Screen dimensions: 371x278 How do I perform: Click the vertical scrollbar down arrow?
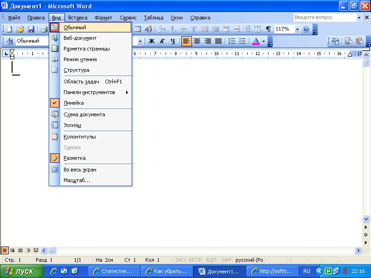(x=366, y=219)
